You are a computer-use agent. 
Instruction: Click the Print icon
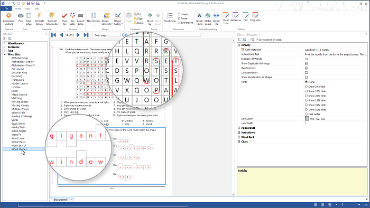(21, 18)
